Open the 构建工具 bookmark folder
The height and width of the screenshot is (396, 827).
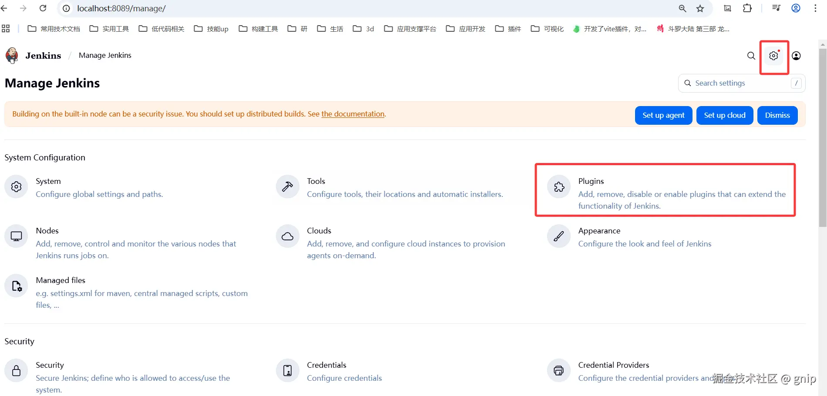[258, 29]
